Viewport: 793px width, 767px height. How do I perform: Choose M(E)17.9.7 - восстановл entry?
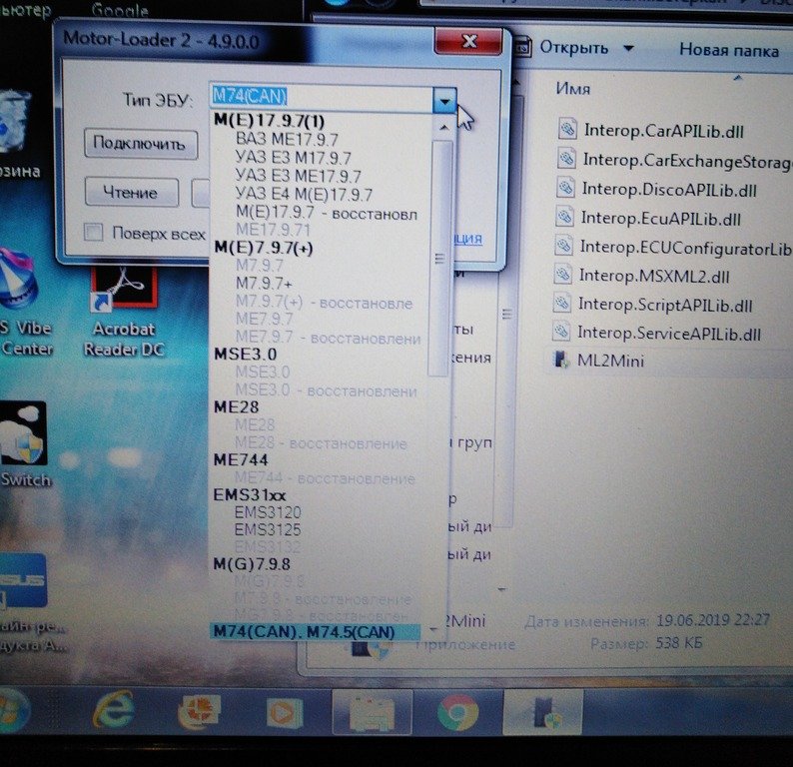[327, 213]
